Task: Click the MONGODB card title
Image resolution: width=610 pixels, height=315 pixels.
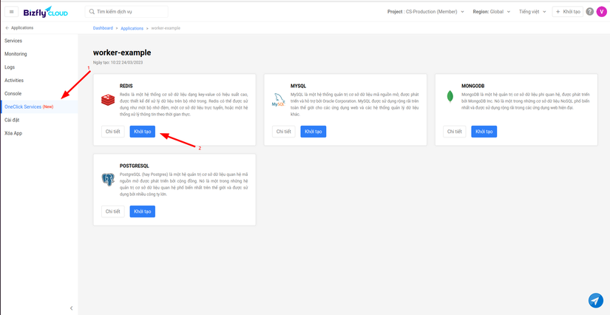Action: (x=472, y=86)
